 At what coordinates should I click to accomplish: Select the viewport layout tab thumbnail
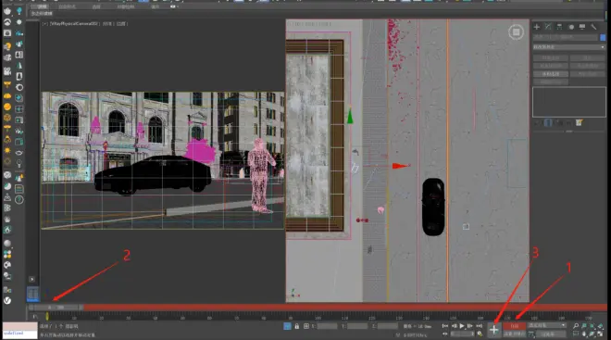(x=32, y=293)
